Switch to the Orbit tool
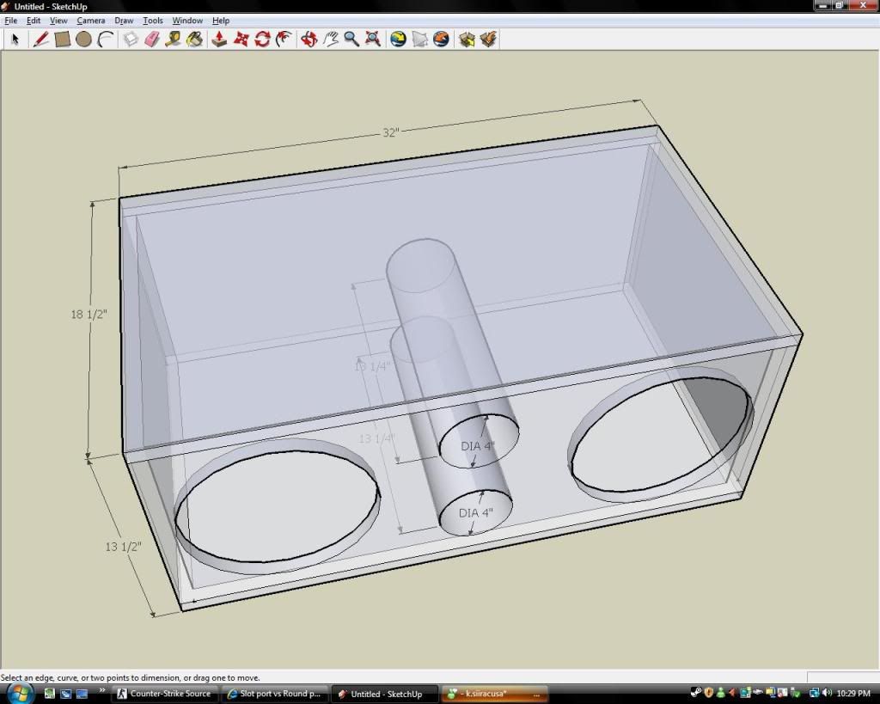 309,39
